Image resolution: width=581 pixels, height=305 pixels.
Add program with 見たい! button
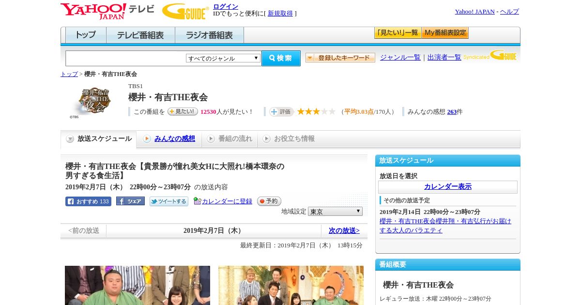point(183,111)
